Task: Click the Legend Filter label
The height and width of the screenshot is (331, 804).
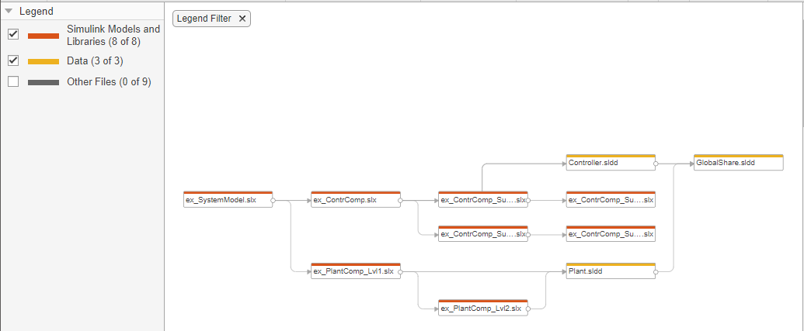Action: tap(204, 19)
